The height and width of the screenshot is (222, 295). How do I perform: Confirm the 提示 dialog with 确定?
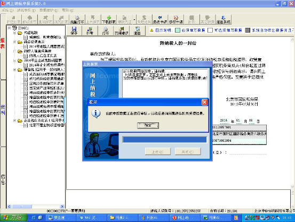tap(148, 125)
